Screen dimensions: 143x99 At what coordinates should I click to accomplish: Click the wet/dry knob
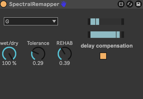tap(9, 54)
